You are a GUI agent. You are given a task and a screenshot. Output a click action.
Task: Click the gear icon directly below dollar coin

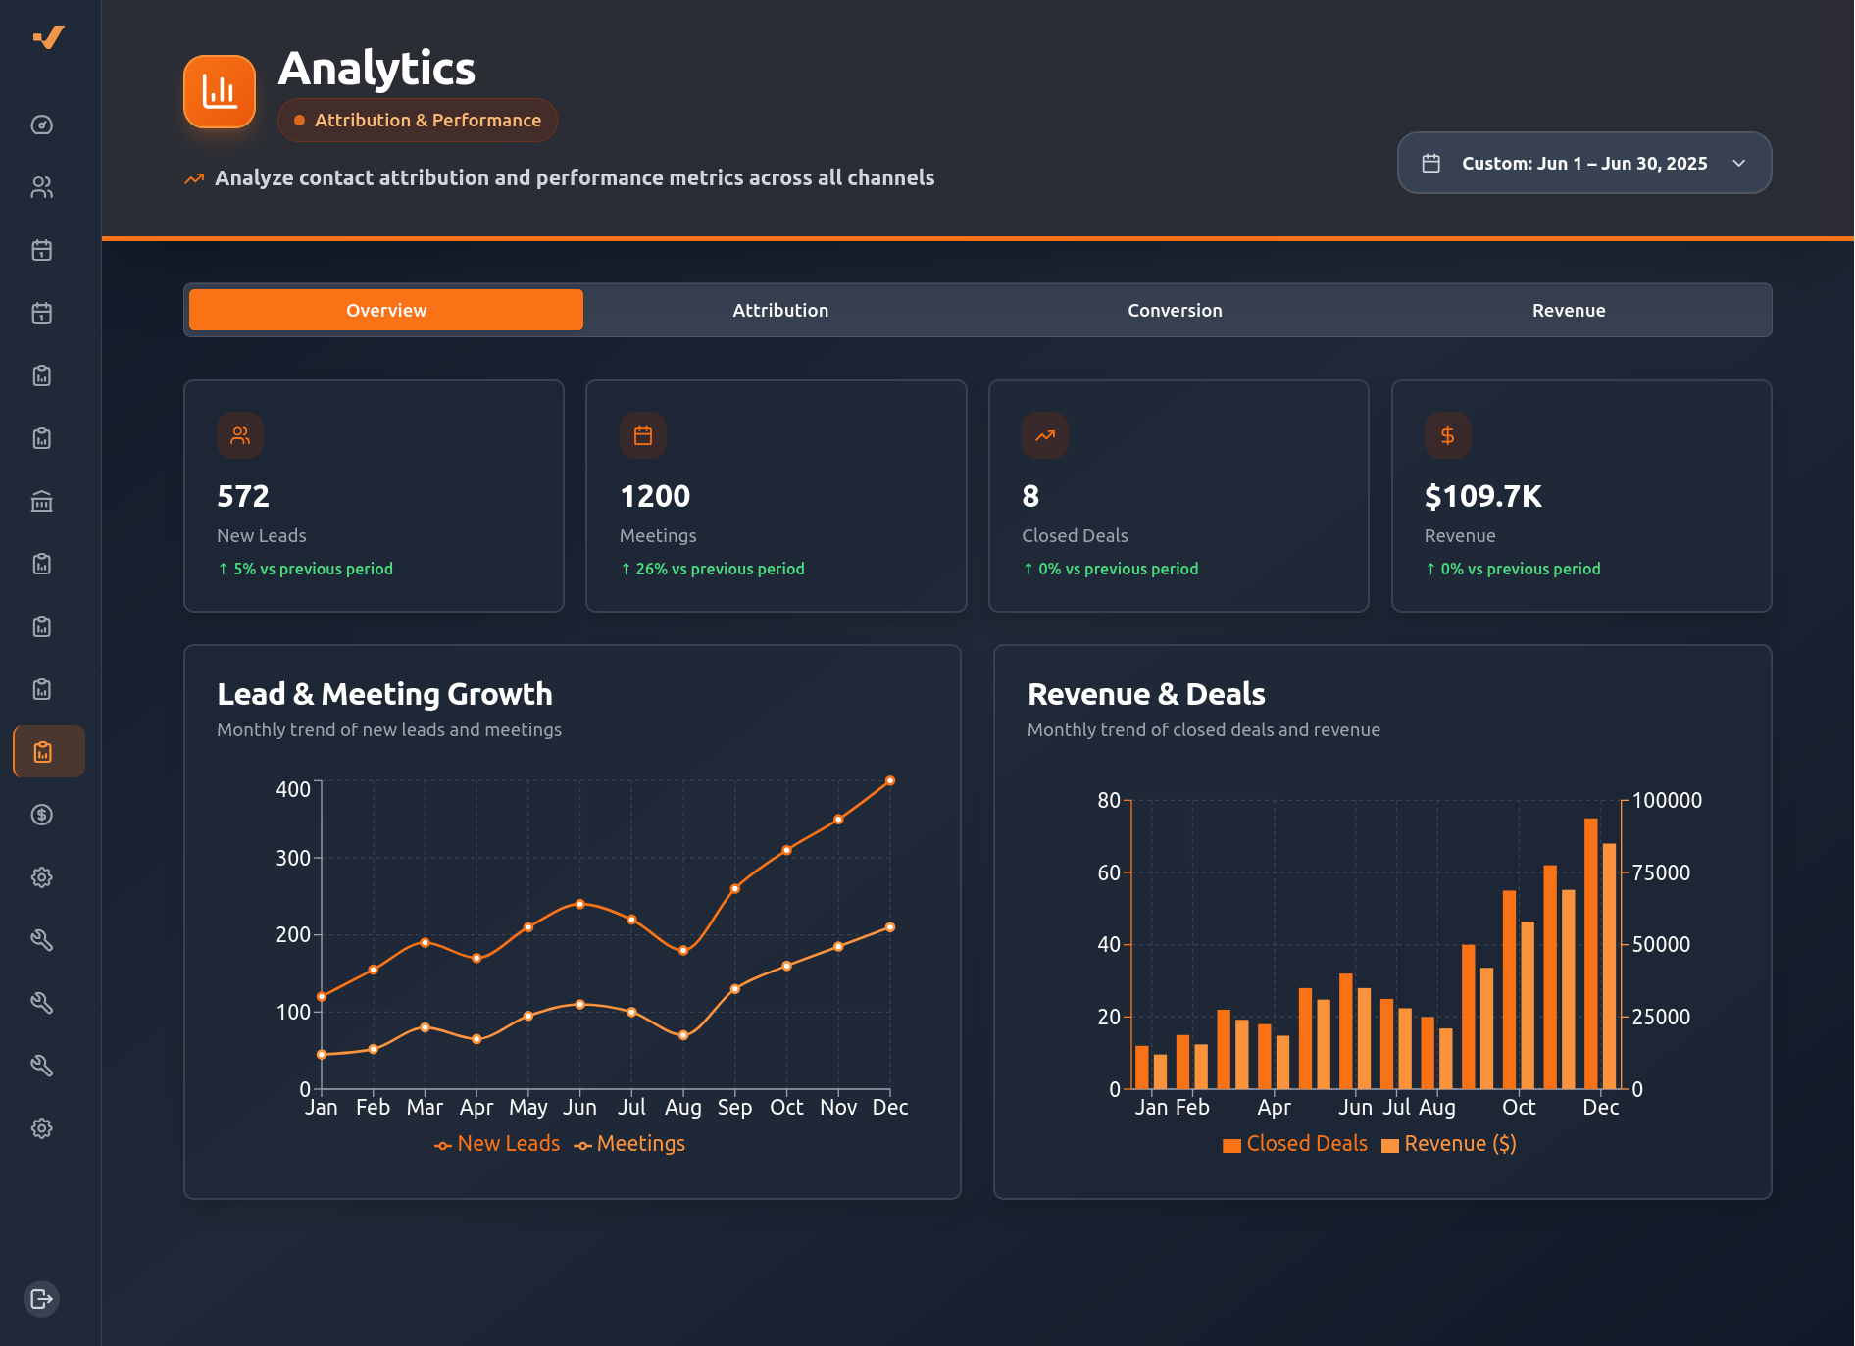[x=41, y=877]
